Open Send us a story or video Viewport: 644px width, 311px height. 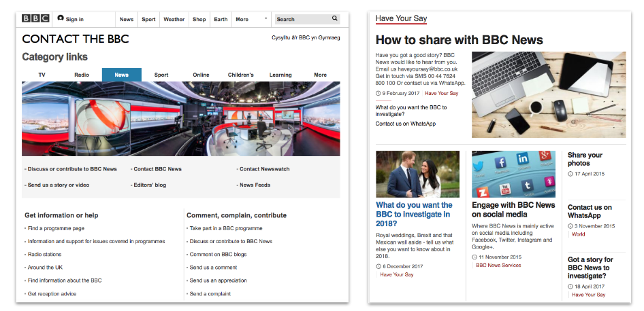click(x=59, y=185)
